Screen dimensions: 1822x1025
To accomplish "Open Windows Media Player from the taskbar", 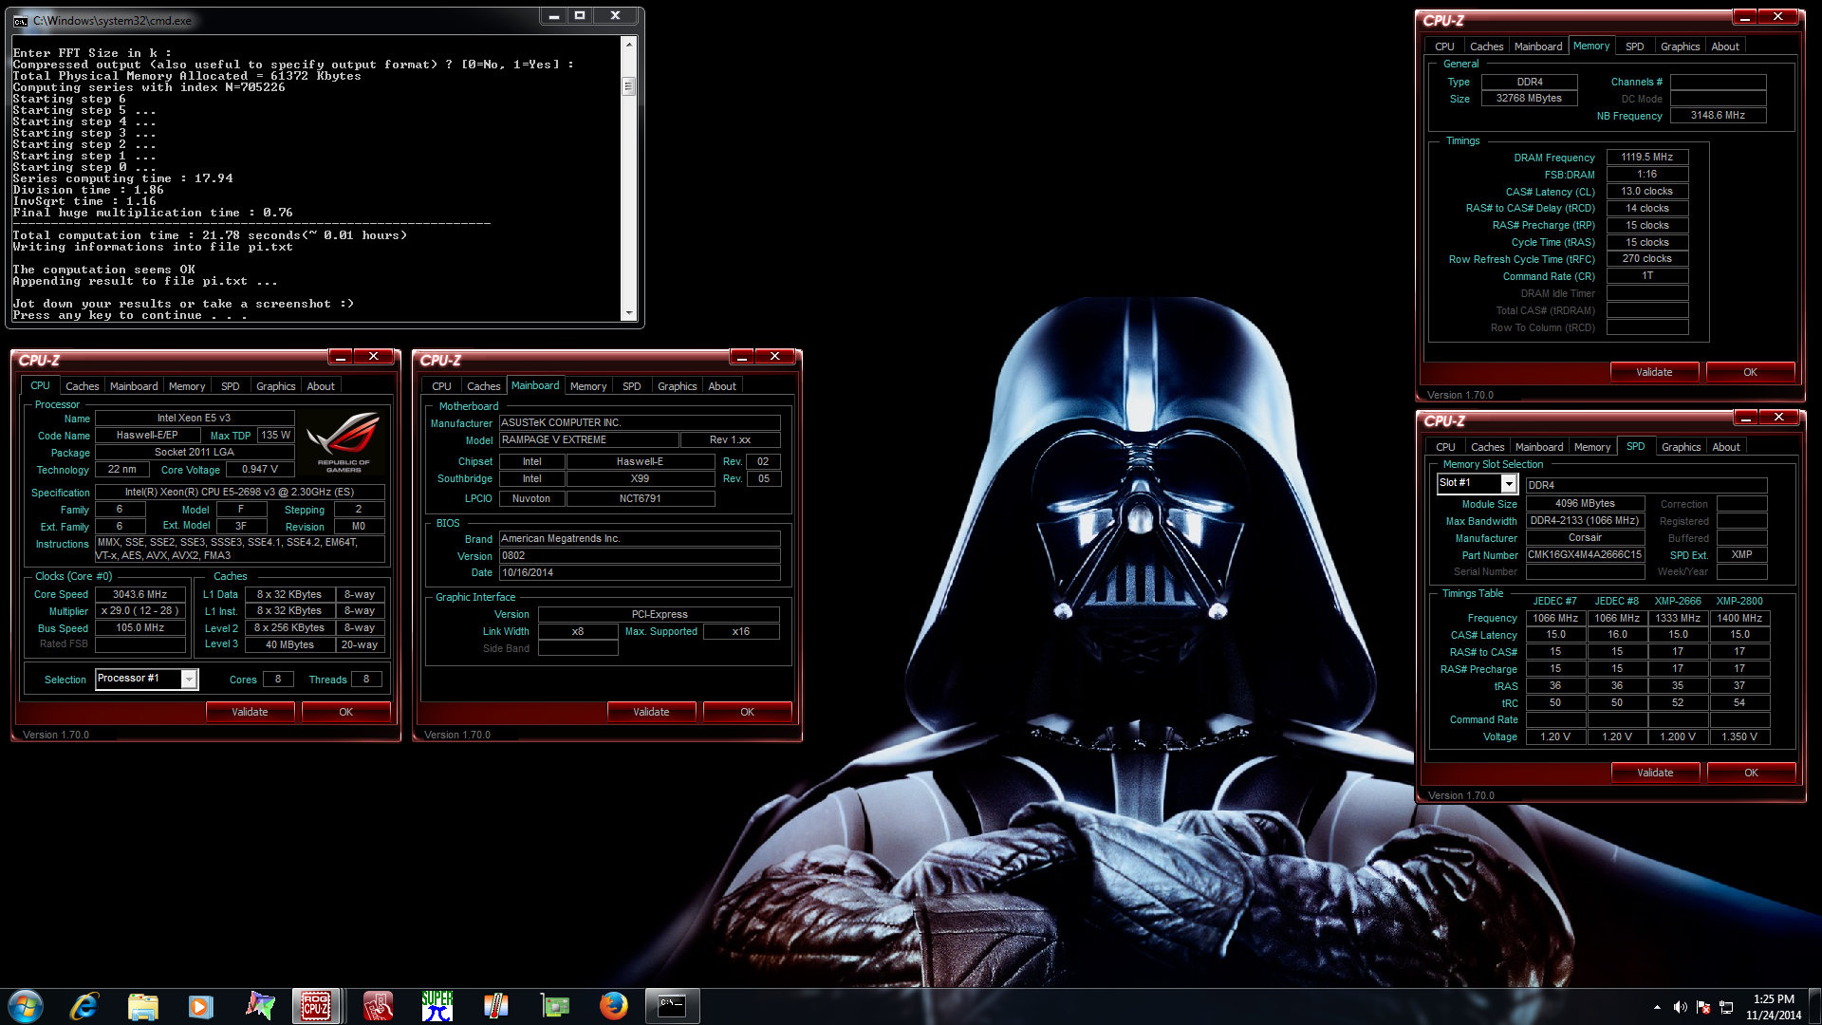I will click(x=200, y=1006).
